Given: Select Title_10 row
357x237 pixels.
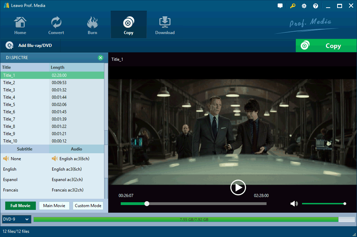Looking at the screenshot, I should (x=52, y=141).
